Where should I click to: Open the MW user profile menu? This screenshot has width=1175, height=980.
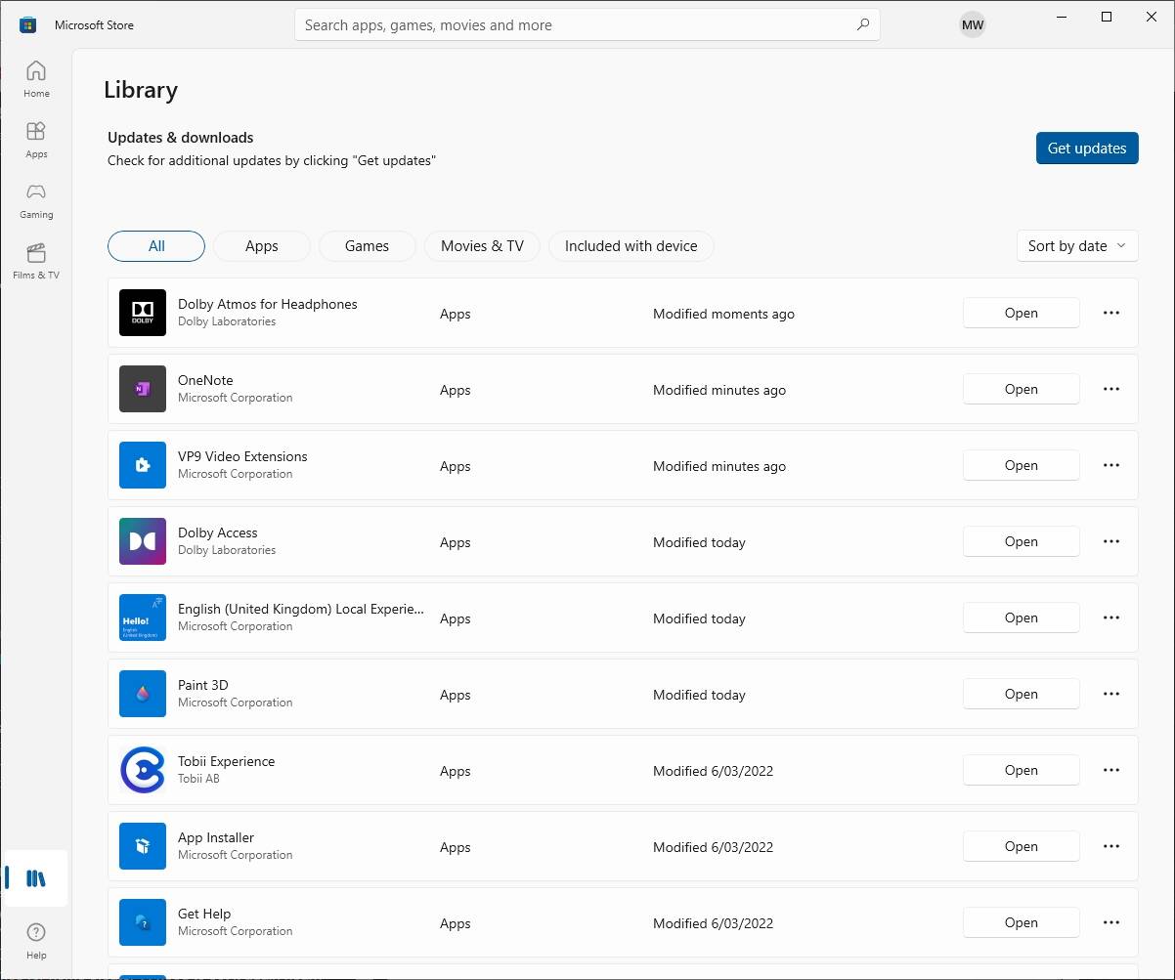click(x=973, y=25)
